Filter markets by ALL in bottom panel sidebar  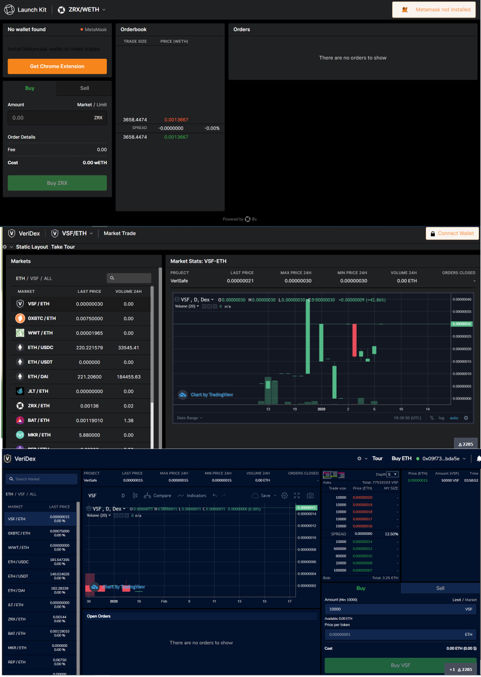(33, 494)
